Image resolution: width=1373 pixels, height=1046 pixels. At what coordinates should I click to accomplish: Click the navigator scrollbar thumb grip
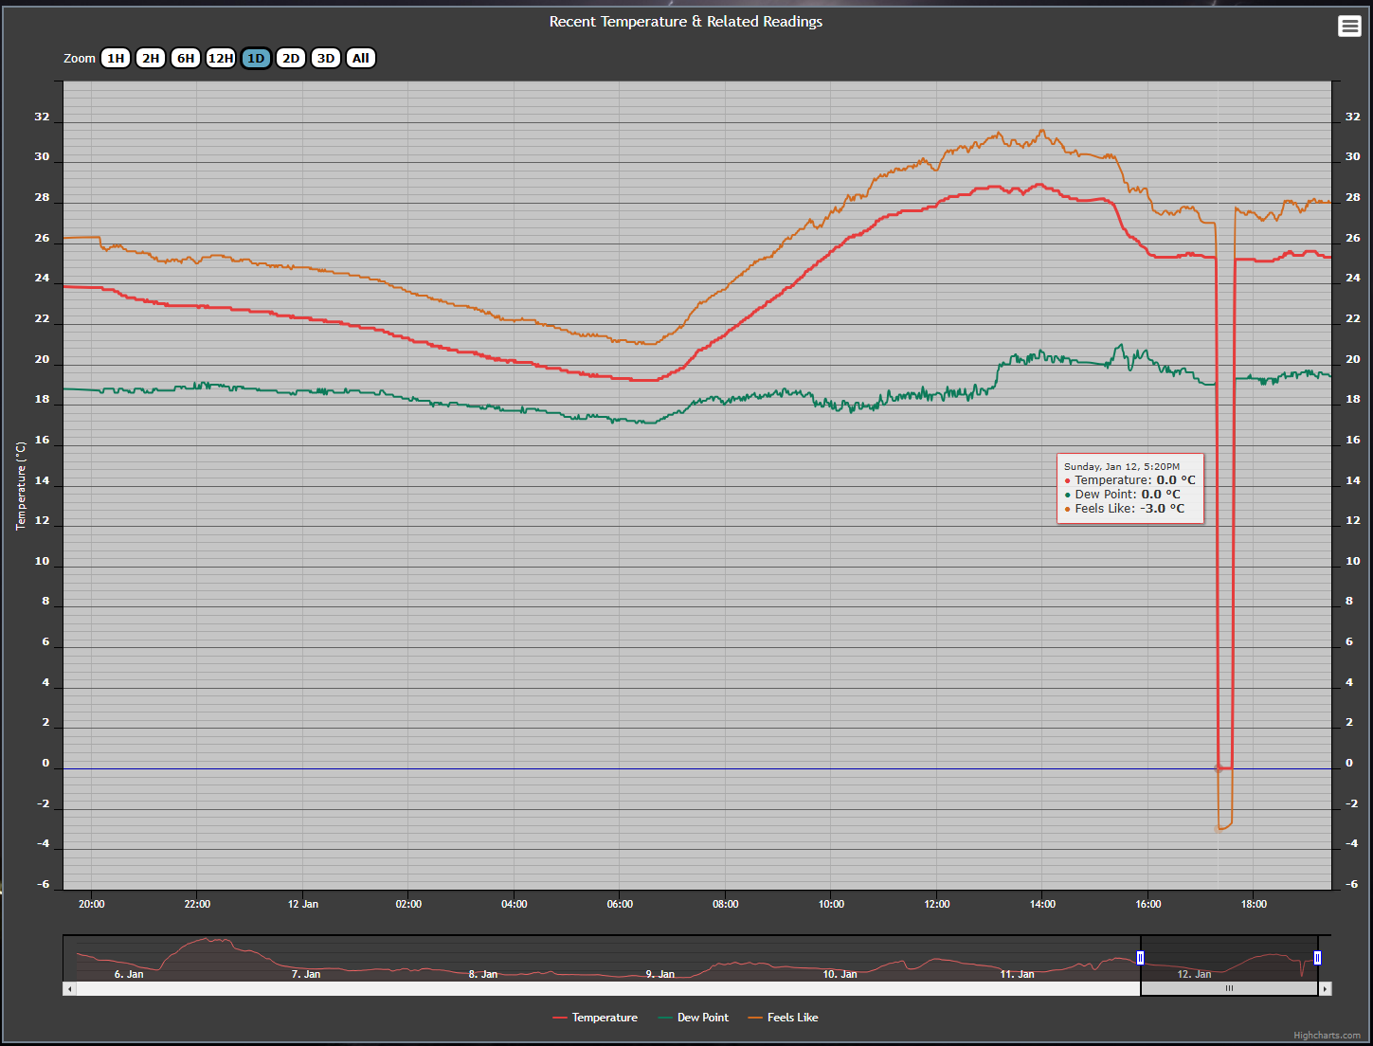click(1229, 988)
